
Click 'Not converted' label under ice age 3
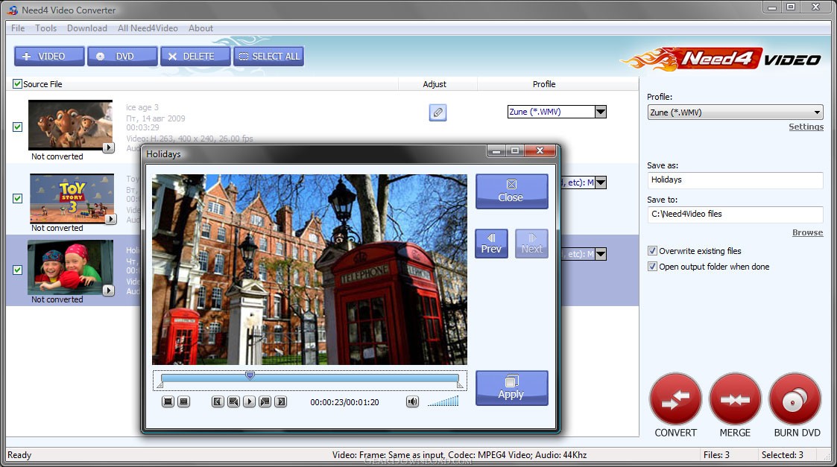pyautogui.click(x=57, y=156)
